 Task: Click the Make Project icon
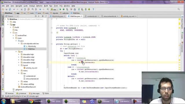(48, 9)
